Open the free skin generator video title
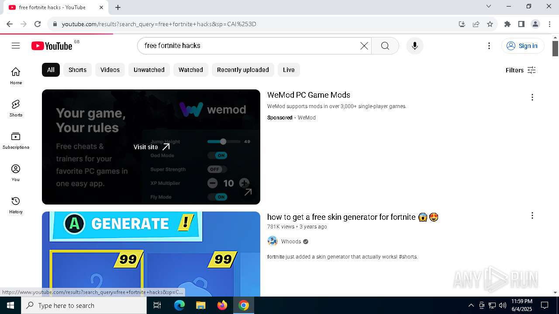This screenshot has width=559, height=314. 353,217
